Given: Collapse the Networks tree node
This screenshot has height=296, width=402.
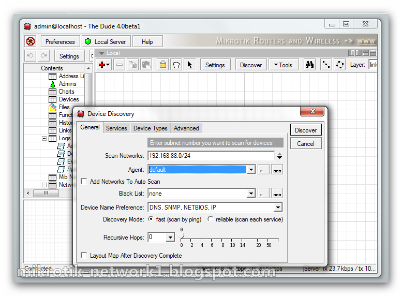Looking at the screenshot, I should [44, 185].
